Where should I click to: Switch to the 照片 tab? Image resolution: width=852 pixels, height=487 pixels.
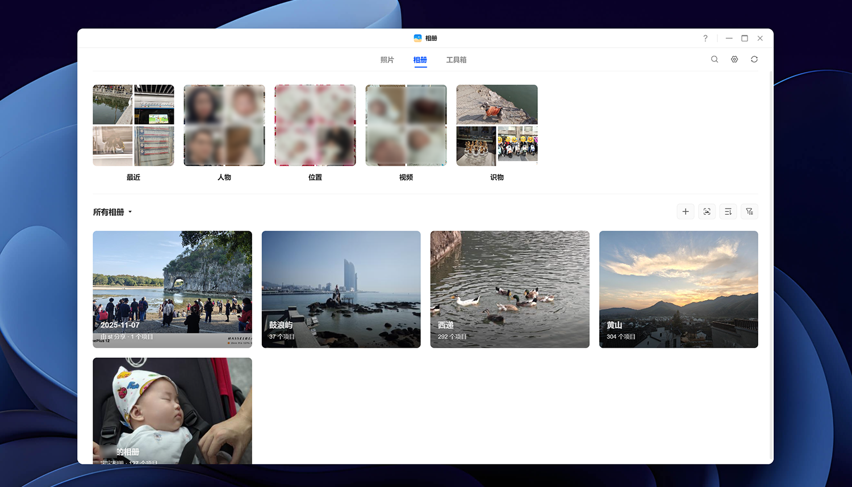tap(387, 60)
